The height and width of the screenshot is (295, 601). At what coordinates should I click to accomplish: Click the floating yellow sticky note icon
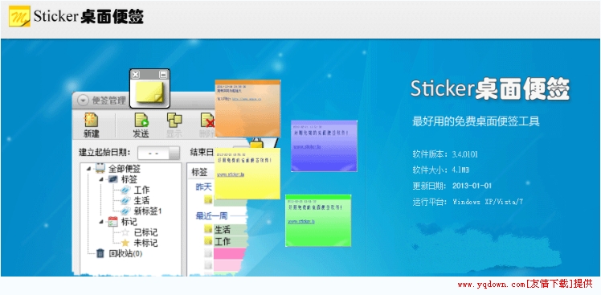tap(150, 92)
